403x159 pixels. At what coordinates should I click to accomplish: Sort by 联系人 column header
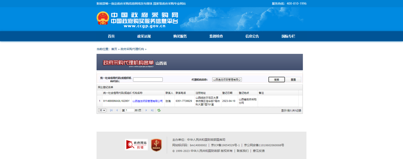pyautogui.click(x=169, y=93)
